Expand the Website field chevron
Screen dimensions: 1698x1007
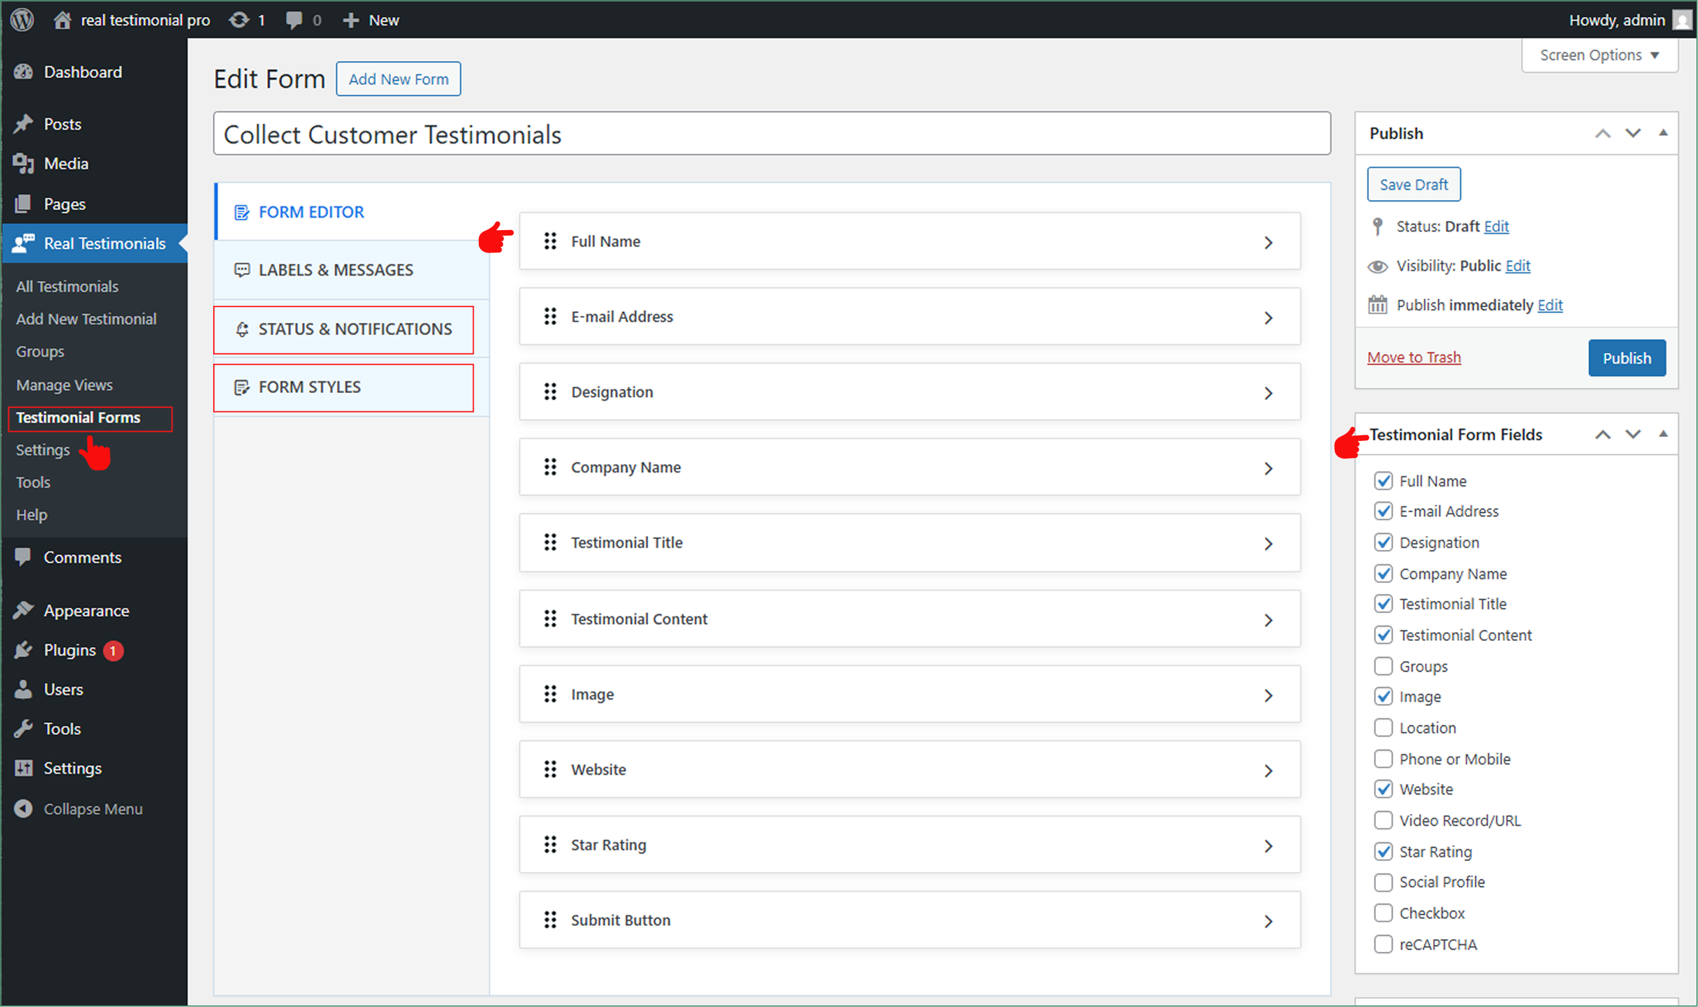tap(1268, 771)
